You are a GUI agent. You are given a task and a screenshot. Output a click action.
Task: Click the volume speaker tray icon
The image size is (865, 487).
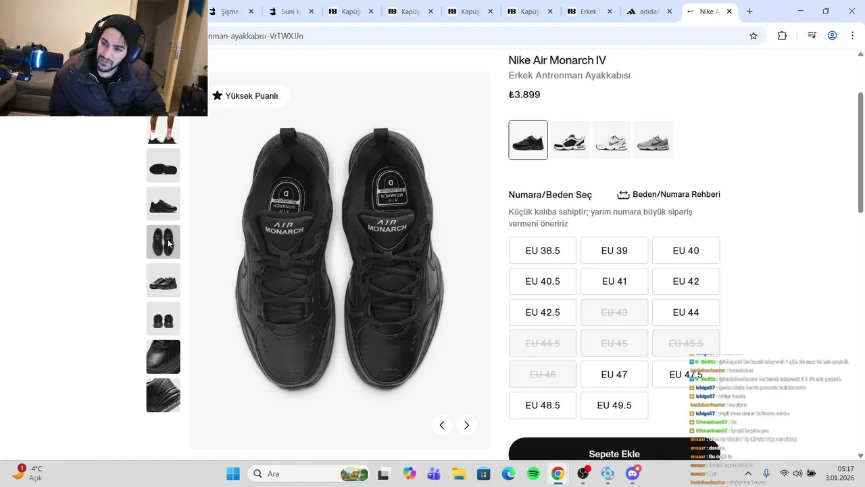(x=797, y=473)
